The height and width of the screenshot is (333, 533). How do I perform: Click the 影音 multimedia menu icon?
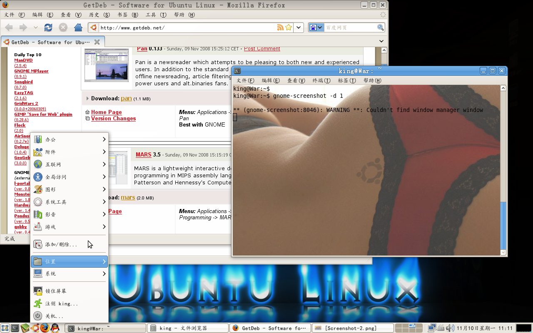click(x=38, y=214)
